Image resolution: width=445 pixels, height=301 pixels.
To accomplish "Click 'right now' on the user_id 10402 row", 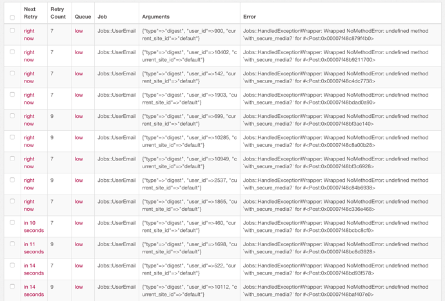I will (29, 56).
